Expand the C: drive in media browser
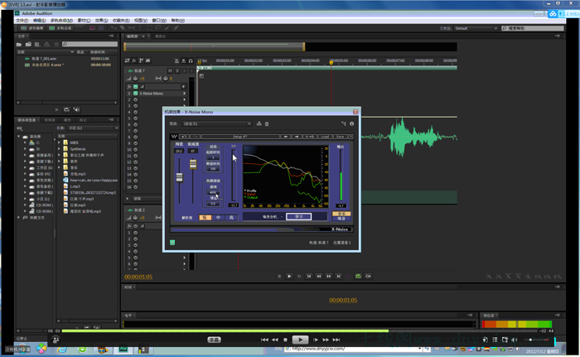The height and width of the screenshot is (357, 580). click(26, 142)
